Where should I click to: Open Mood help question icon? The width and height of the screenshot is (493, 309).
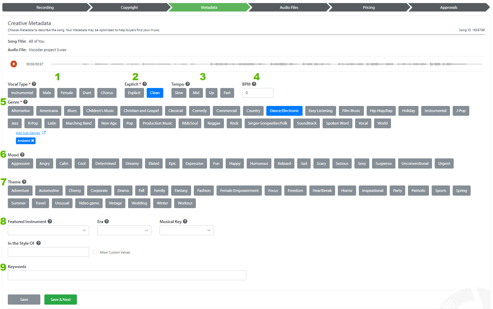(22, 155)
